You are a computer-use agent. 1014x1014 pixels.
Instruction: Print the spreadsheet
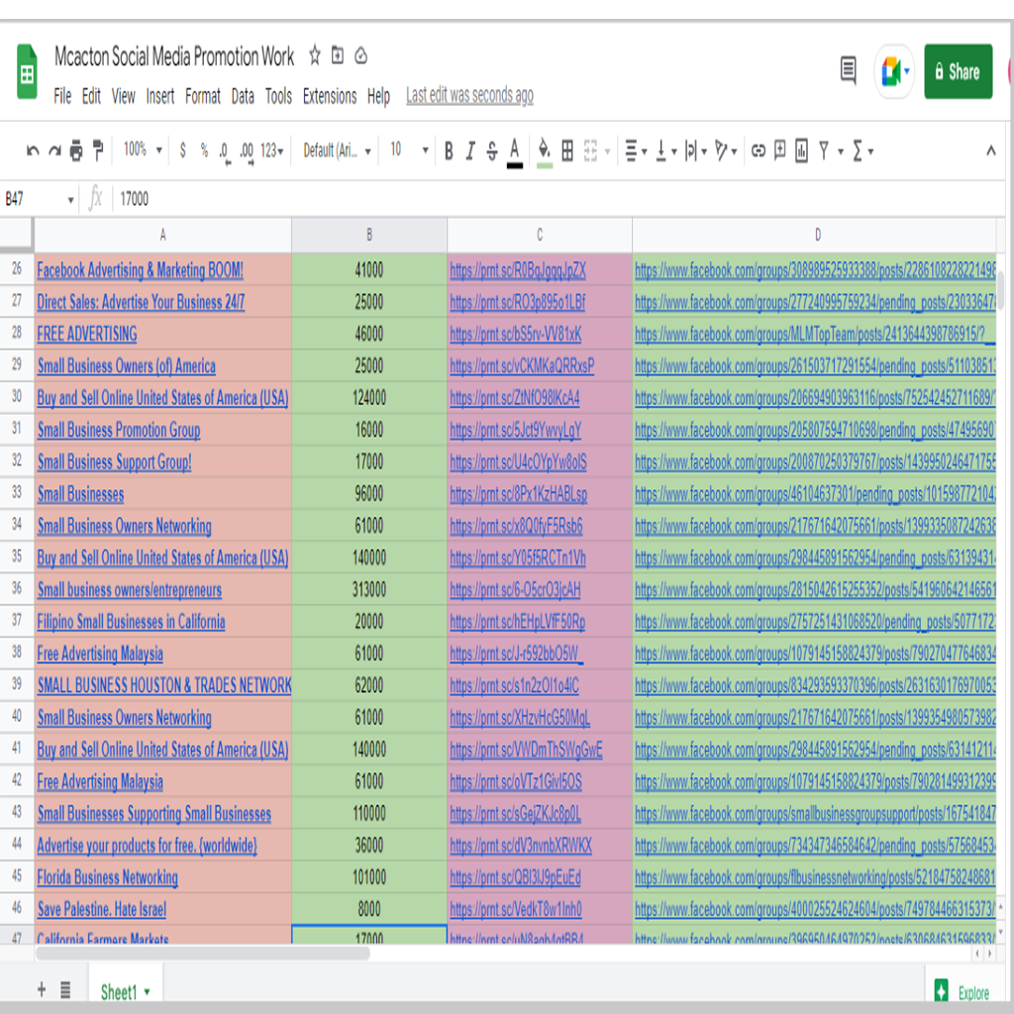76,151
